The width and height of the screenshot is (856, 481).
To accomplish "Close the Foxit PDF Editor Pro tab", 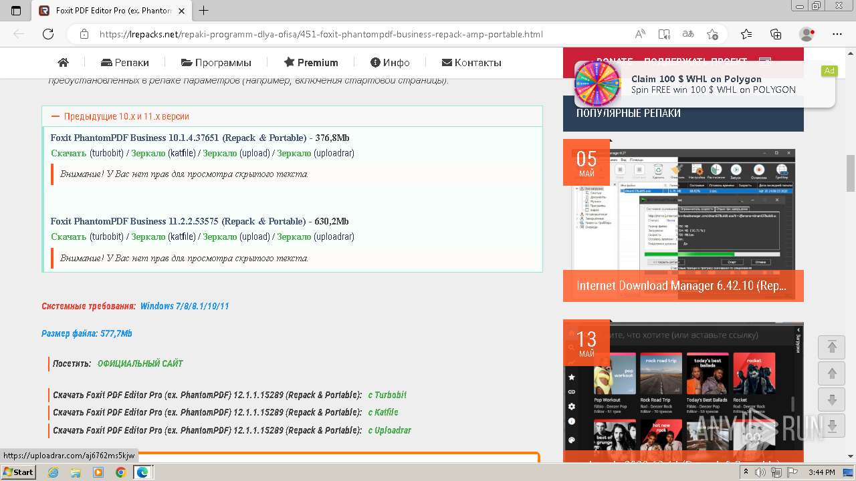I will click(183, 11).
